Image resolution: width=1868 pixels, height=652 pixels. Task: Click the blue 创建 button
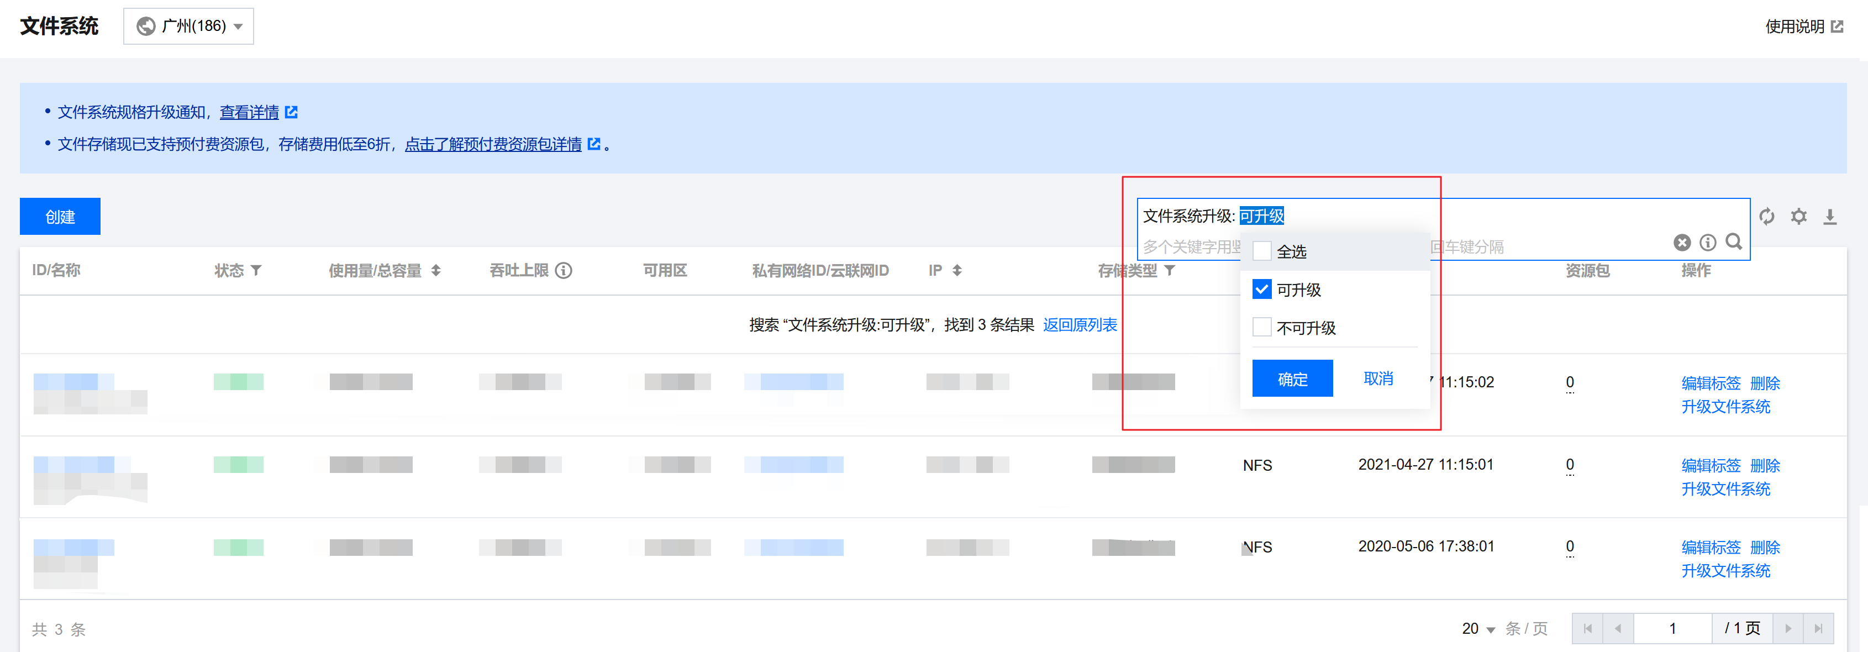click(x=60, y=216)
